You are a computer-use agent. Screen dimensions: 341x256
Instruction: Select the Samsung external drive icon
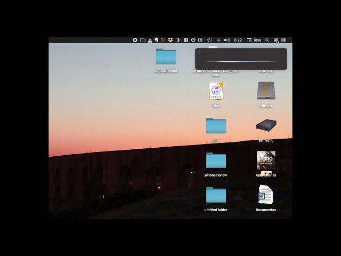coord(266,125)
